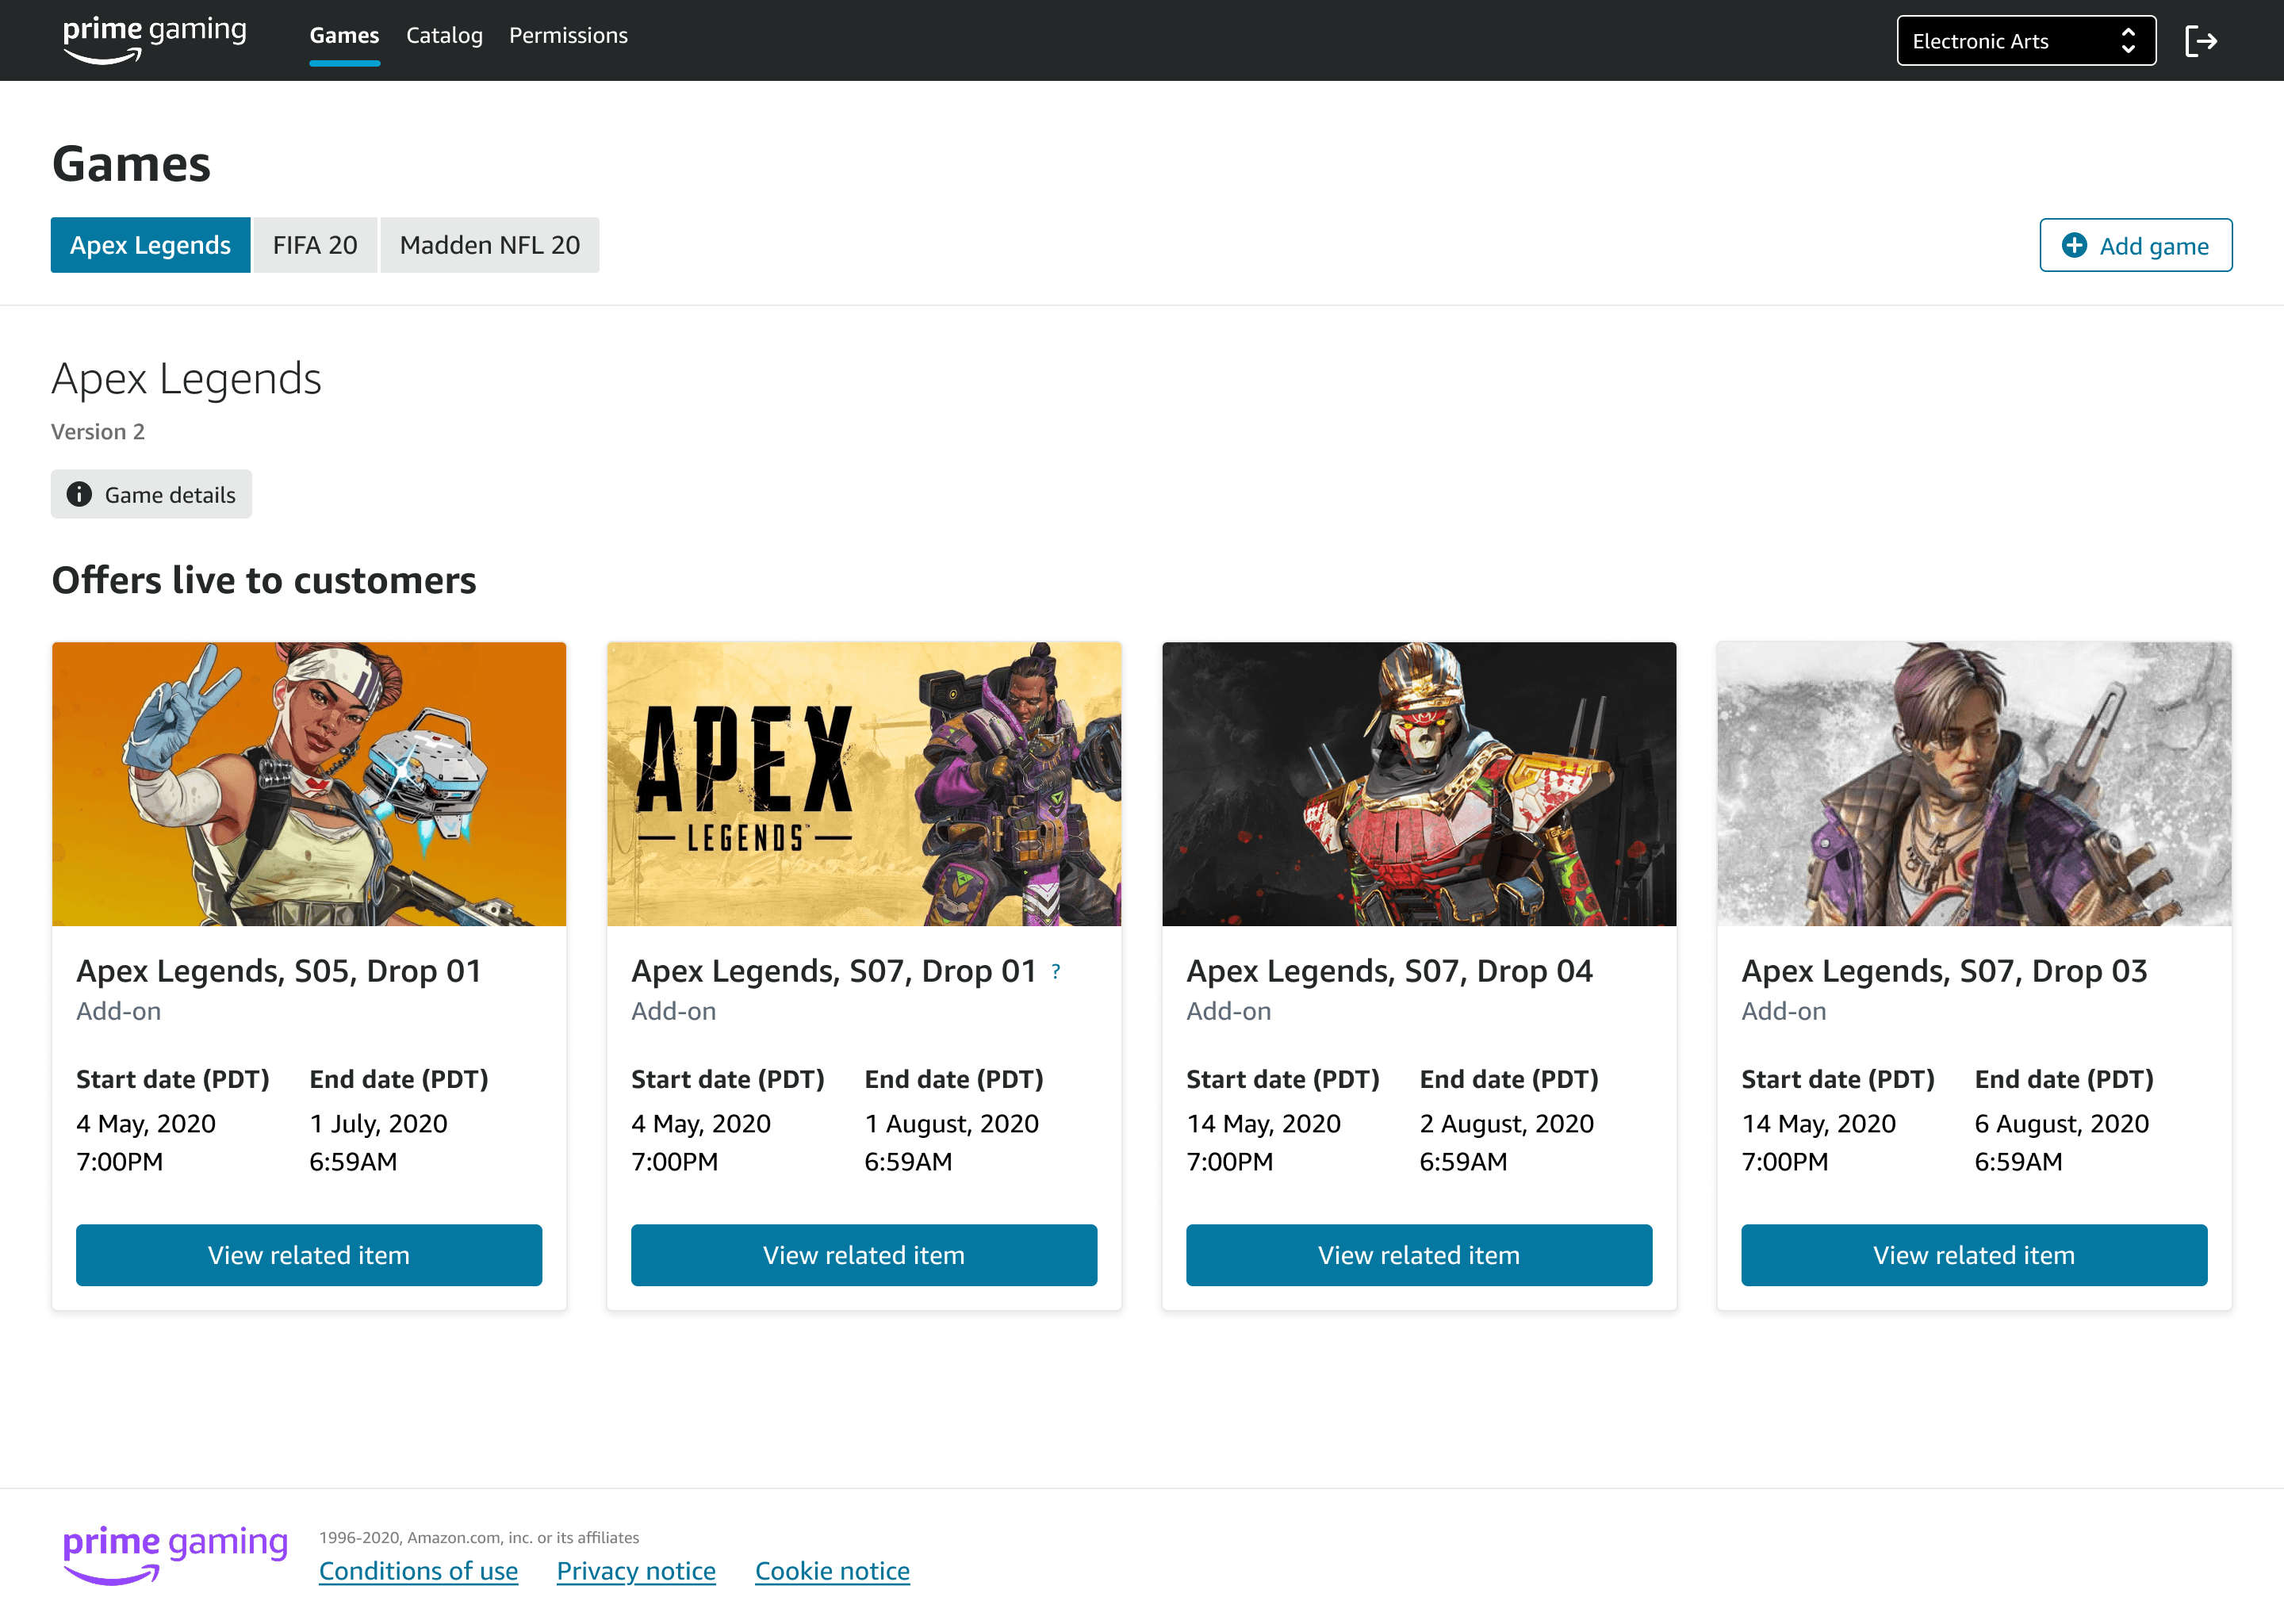
Task: Click the plus icon on Add game
Action: pos(2074,245)
